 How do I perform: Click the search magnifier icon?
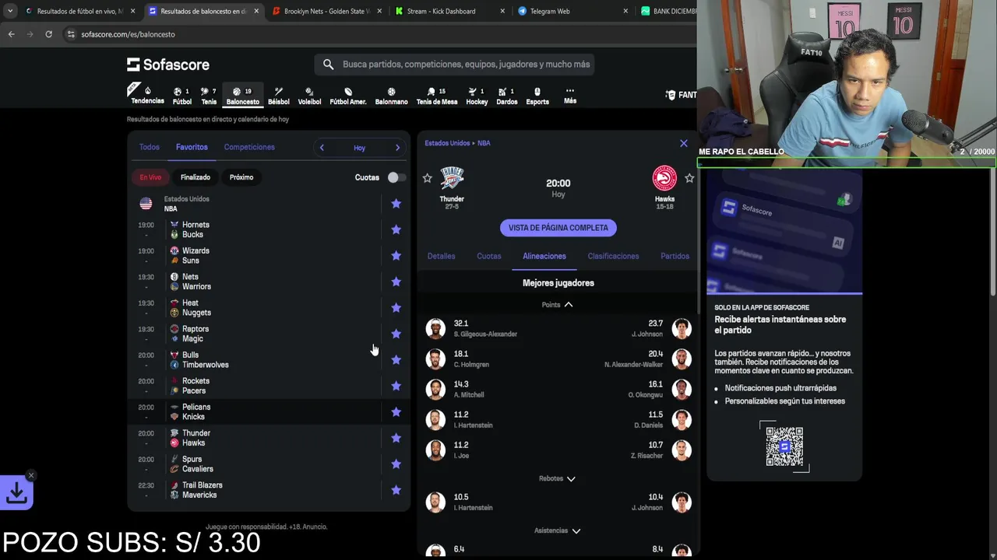(x=328, y=65)
